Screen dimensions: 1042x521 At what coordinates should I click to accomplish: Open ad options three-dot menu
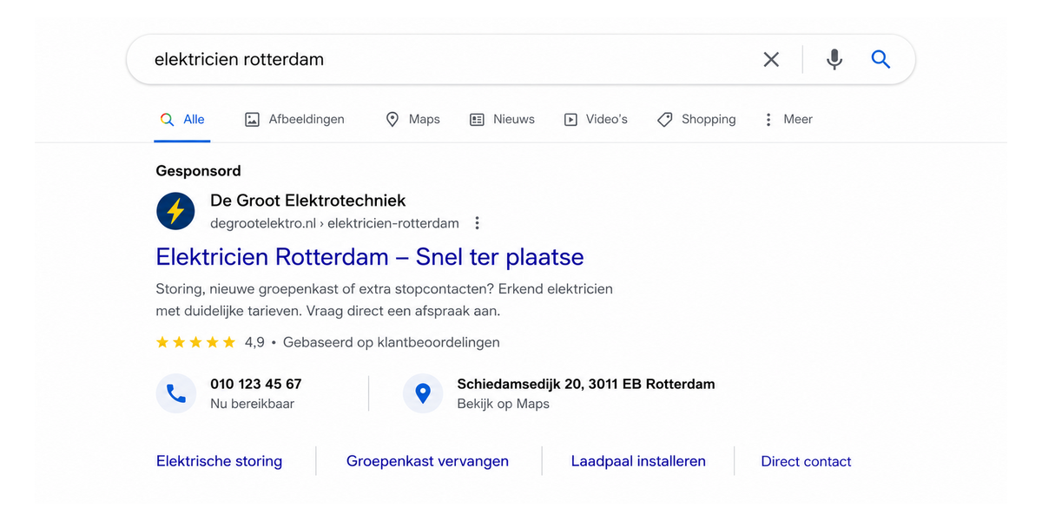477,223
